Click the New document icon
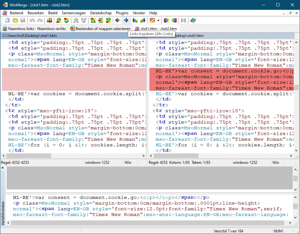This screenshot has height=234, width=300. click(x=7, y=21)
